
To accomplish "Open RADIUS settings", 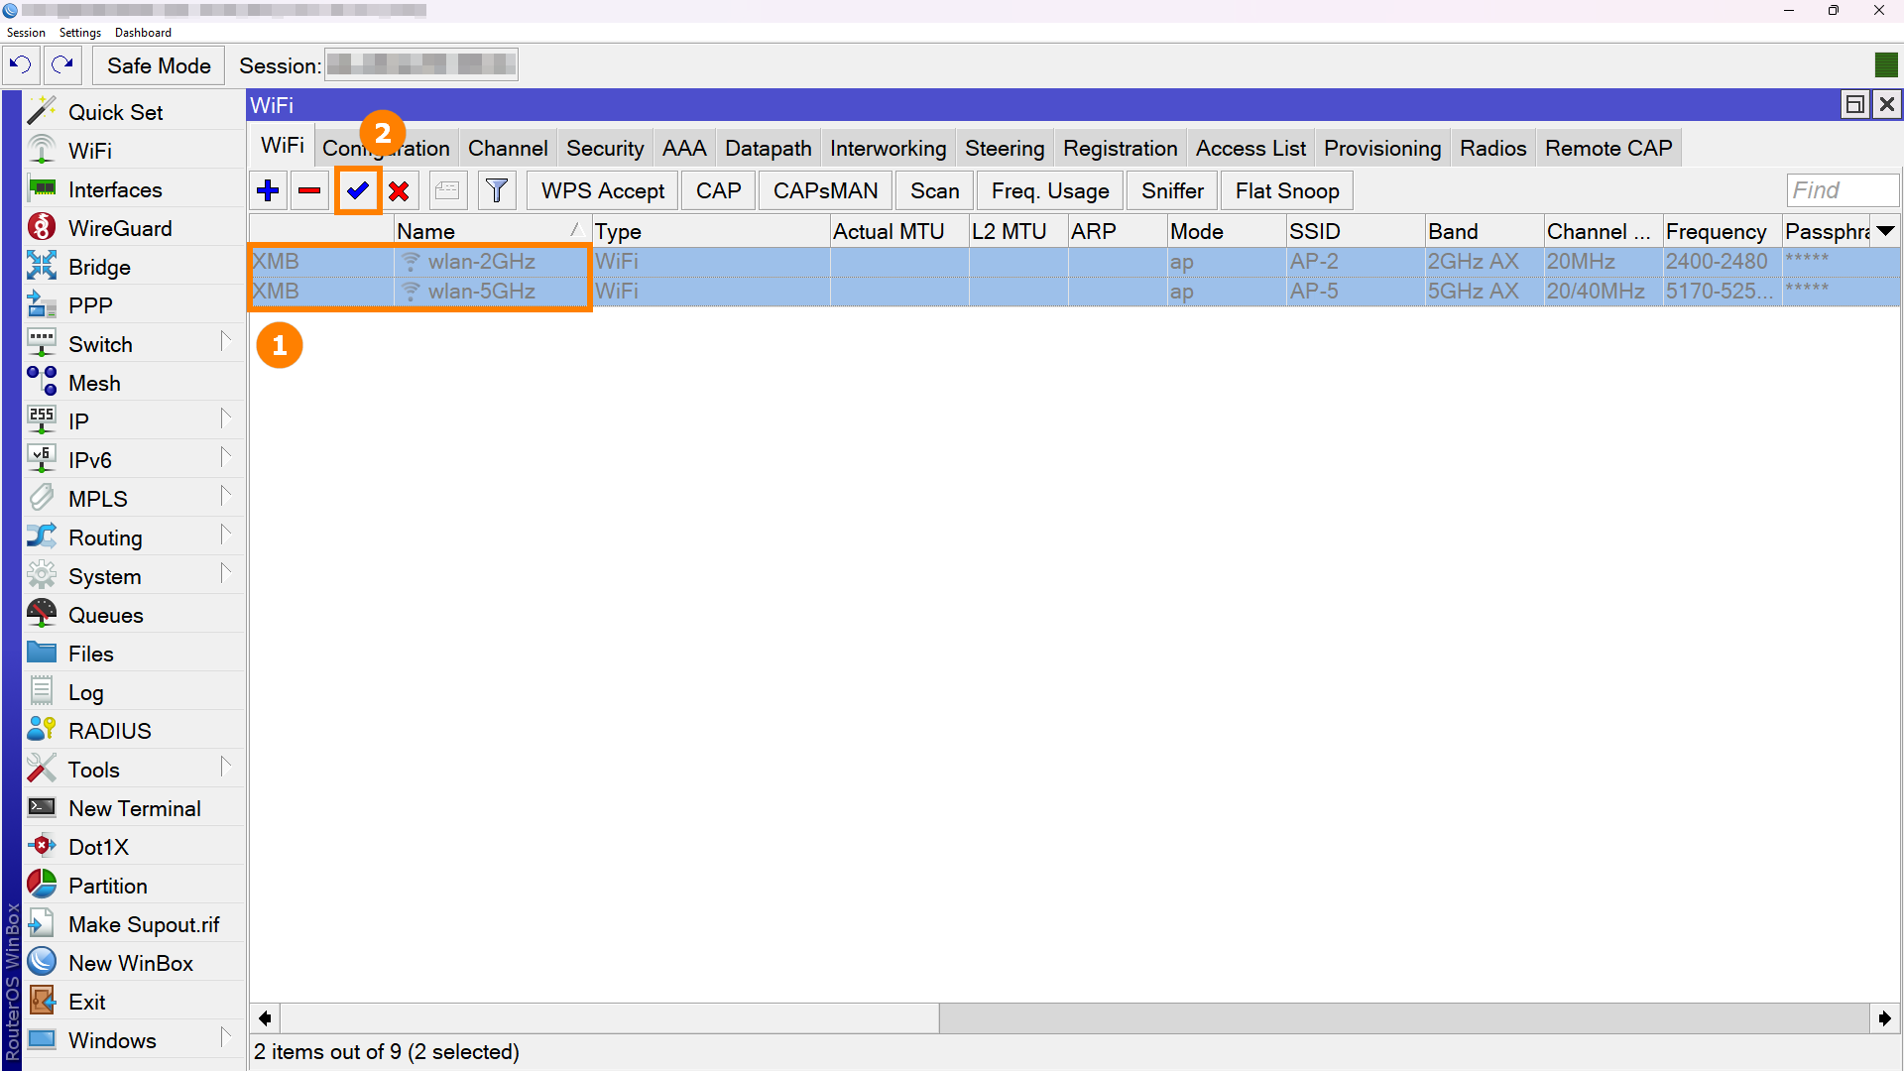I will (134, 731).
